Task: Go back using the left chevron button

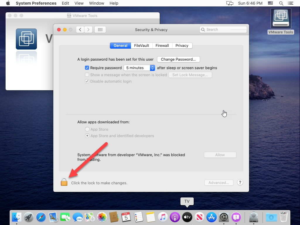Action: pyautogui.click(x=80, y=30)
